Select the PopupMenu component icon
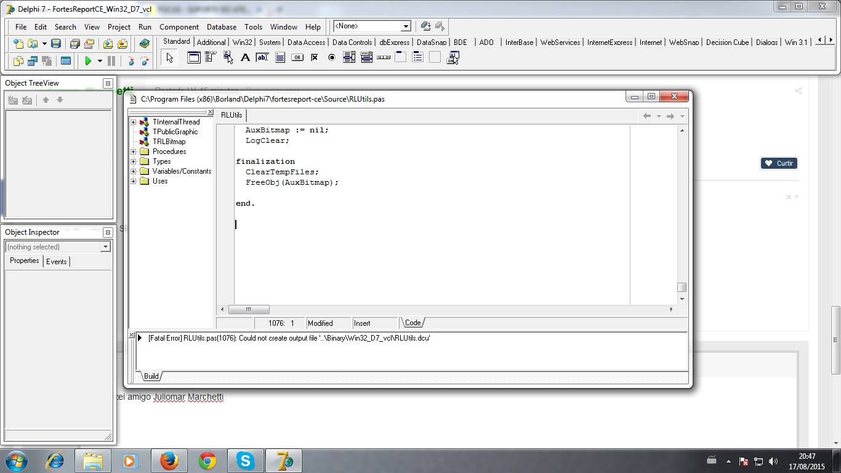 tap(228, 57)
